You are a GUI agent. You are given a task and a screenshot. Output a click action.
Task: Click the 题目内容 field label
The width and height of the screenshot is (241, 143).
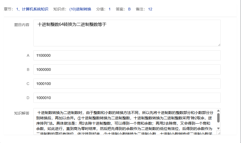(x=22, y=25)
